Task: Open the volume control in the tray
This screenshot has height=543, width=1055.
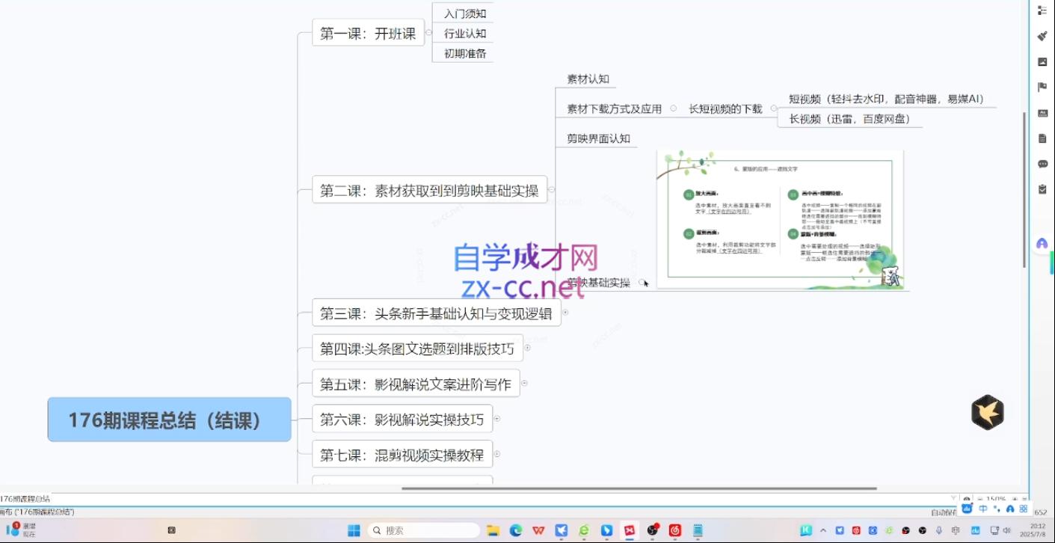Action: (1007, 530)
